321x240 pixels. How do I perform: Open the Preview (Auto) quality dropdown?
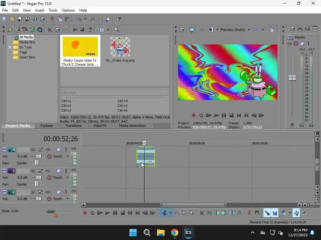pyautogui.click(x=249, y=30)
